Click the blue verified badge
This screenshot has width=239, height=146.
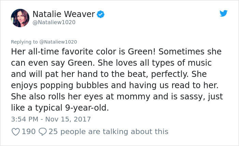pyautogui.click(x=100, y=14)
